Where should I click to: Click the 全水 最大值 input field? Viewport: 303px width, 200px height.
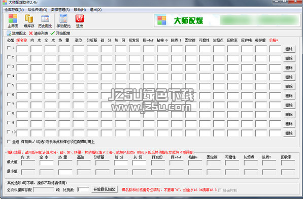[47, 163]
